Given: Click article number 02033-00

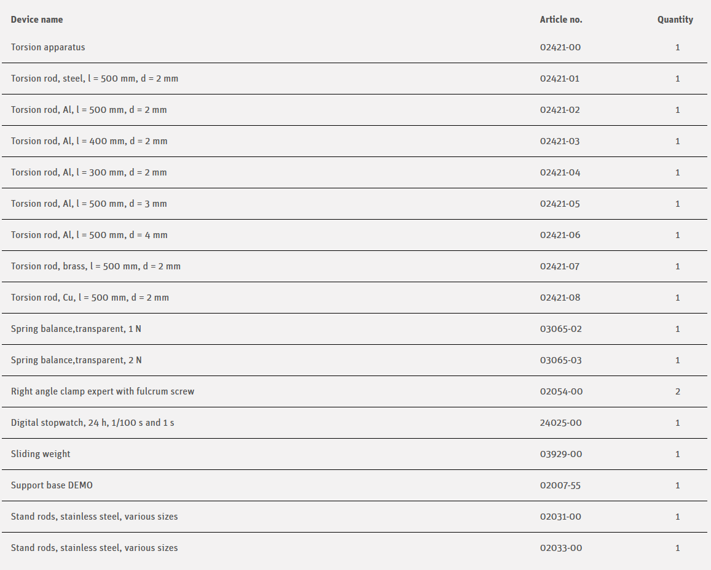Looking at the screenshot, I should tap(560, 548).
